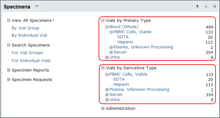Expand the Specimen Requests section
220x118 pixels.
click(x=9, y=80)
